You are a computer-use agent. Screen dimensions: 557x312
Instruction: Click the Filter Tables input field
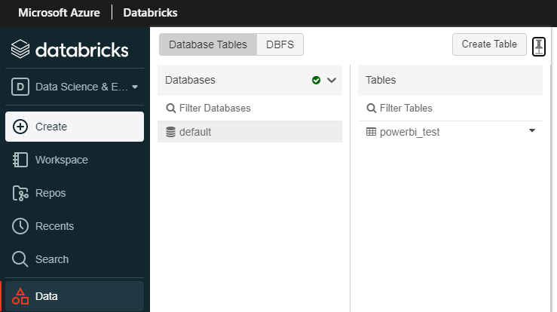450,108
